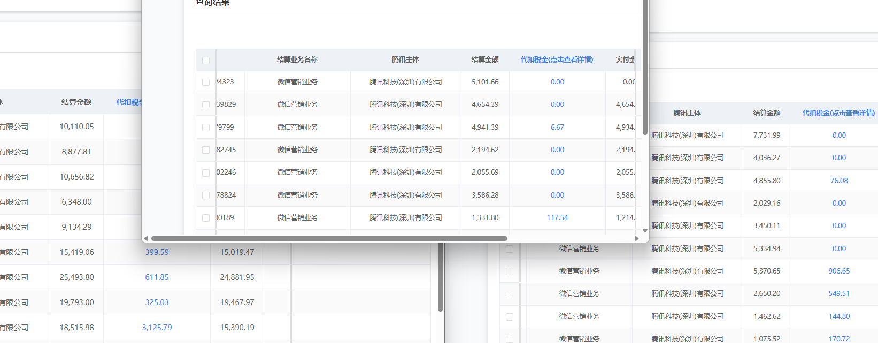Screen dimensions: 878x343
Task: In the right window, click 0.00 in the 2,029.16 row
Action: click(839, 203)
